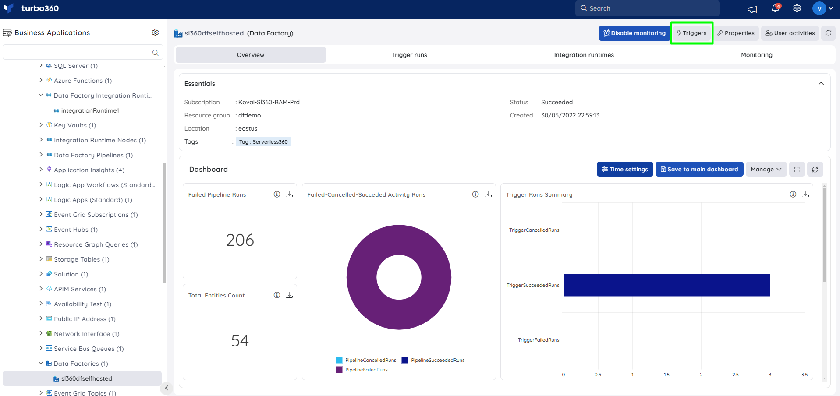Show info for Total Entities Count
Viewport: 840px width, 396px height.
point(277,295)
